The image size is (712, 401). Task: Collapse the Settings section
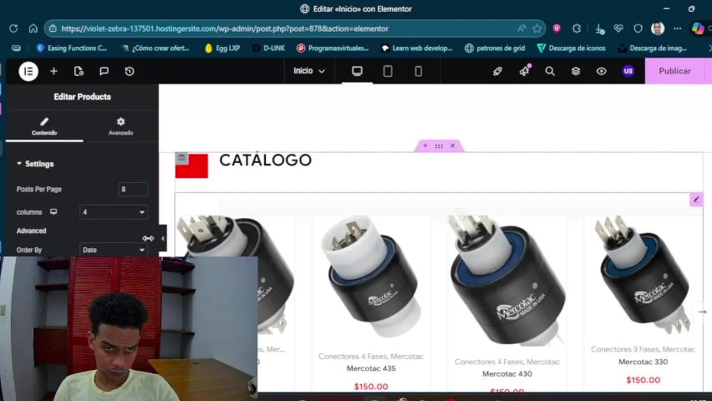[35, 164]
